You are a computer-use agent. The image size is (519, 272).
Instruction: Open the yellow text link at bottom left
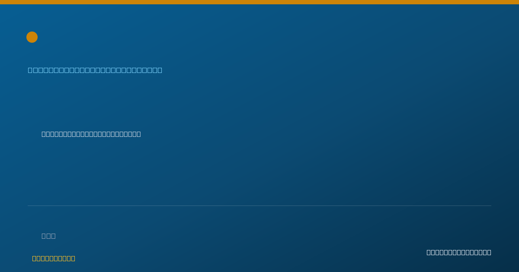(54, 258)
